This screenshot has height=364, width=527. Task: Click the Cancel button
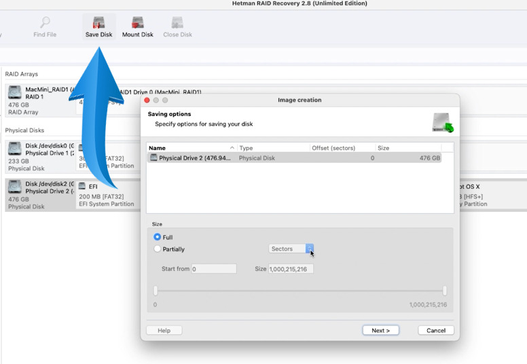pyautogui.click(x=436, y=331)
